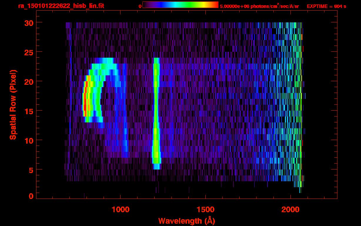
Task: Click the 1500 wavelength tick label
Action: tap(205, 210)
